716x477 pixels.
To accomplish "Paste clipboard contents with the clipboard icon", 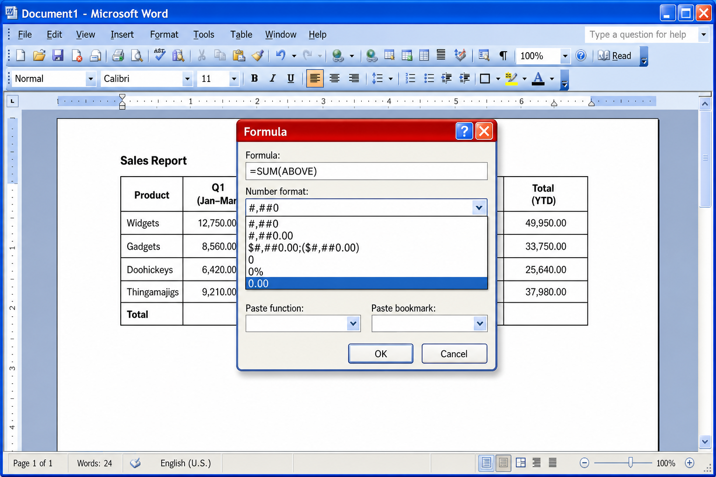I will click(239, 56).
